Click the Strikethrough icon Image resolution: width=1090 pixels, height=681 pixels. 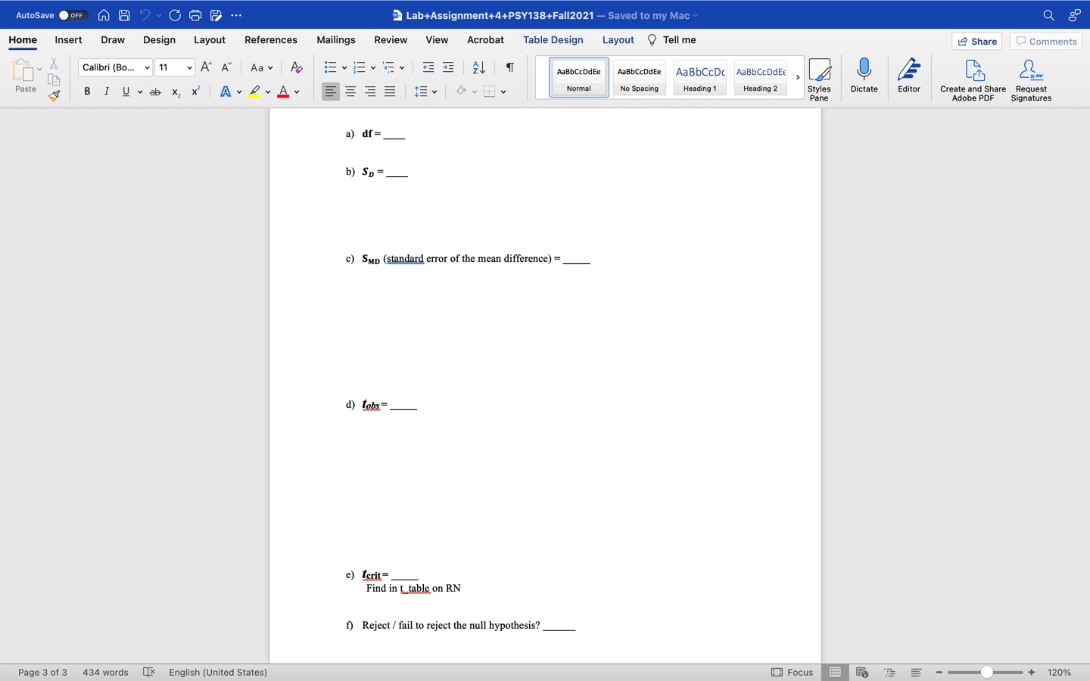pyautogui.click(x=155, y=91)
